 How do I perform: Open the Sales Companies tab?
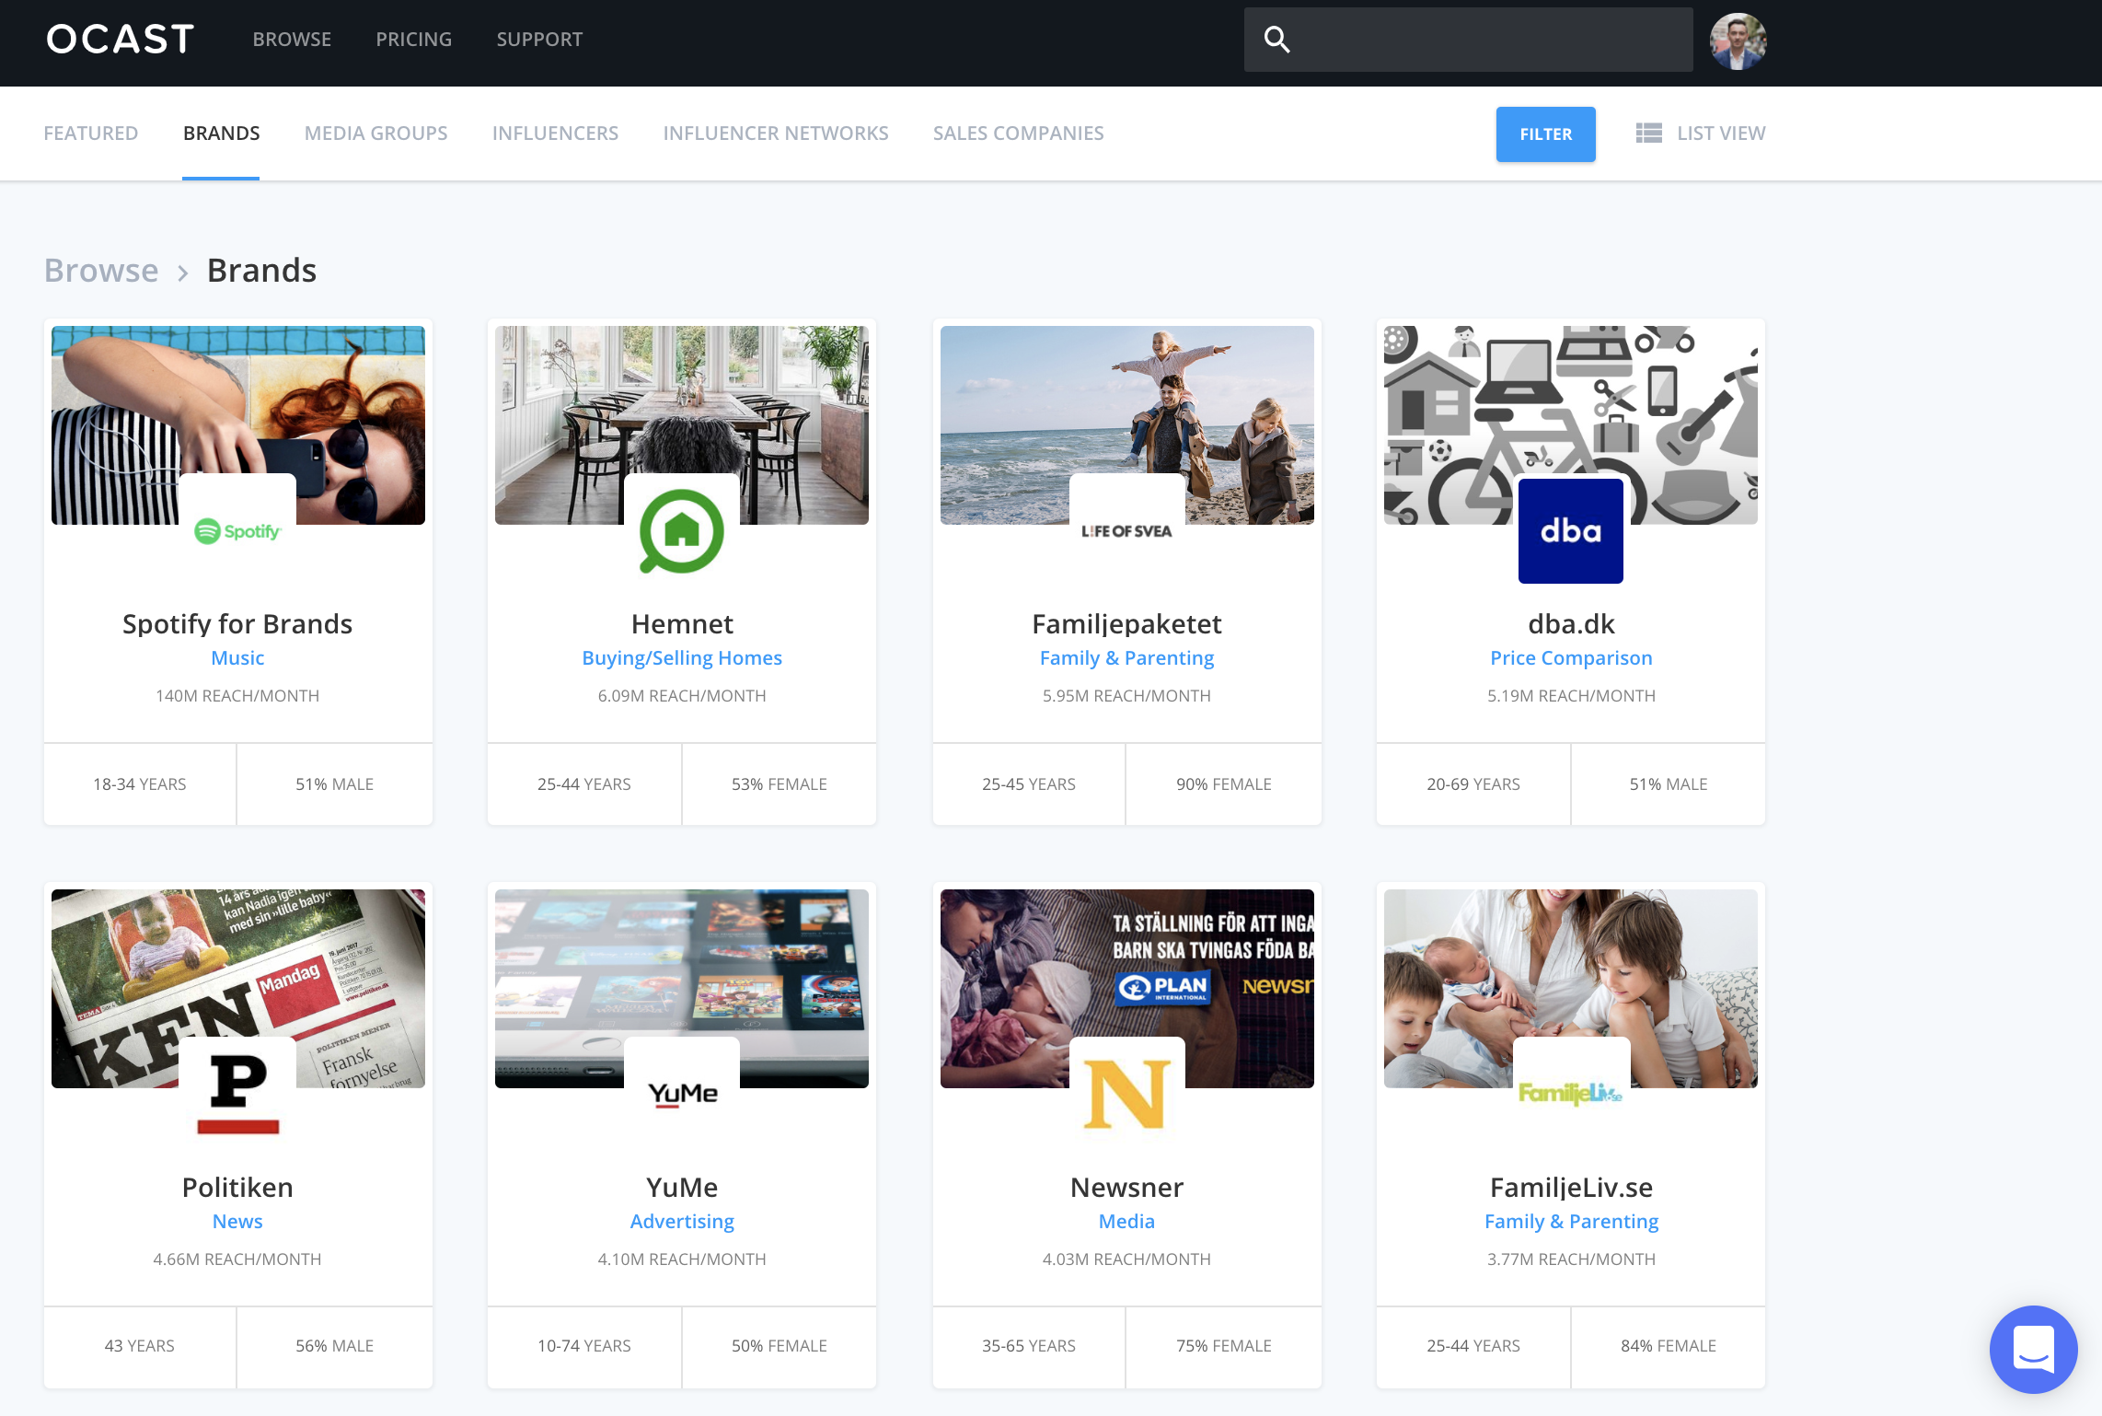1018,133
